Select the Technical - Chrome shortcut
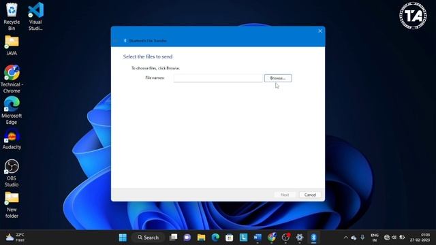The width and height of the screenshot is (436, 245). [12, 79]
